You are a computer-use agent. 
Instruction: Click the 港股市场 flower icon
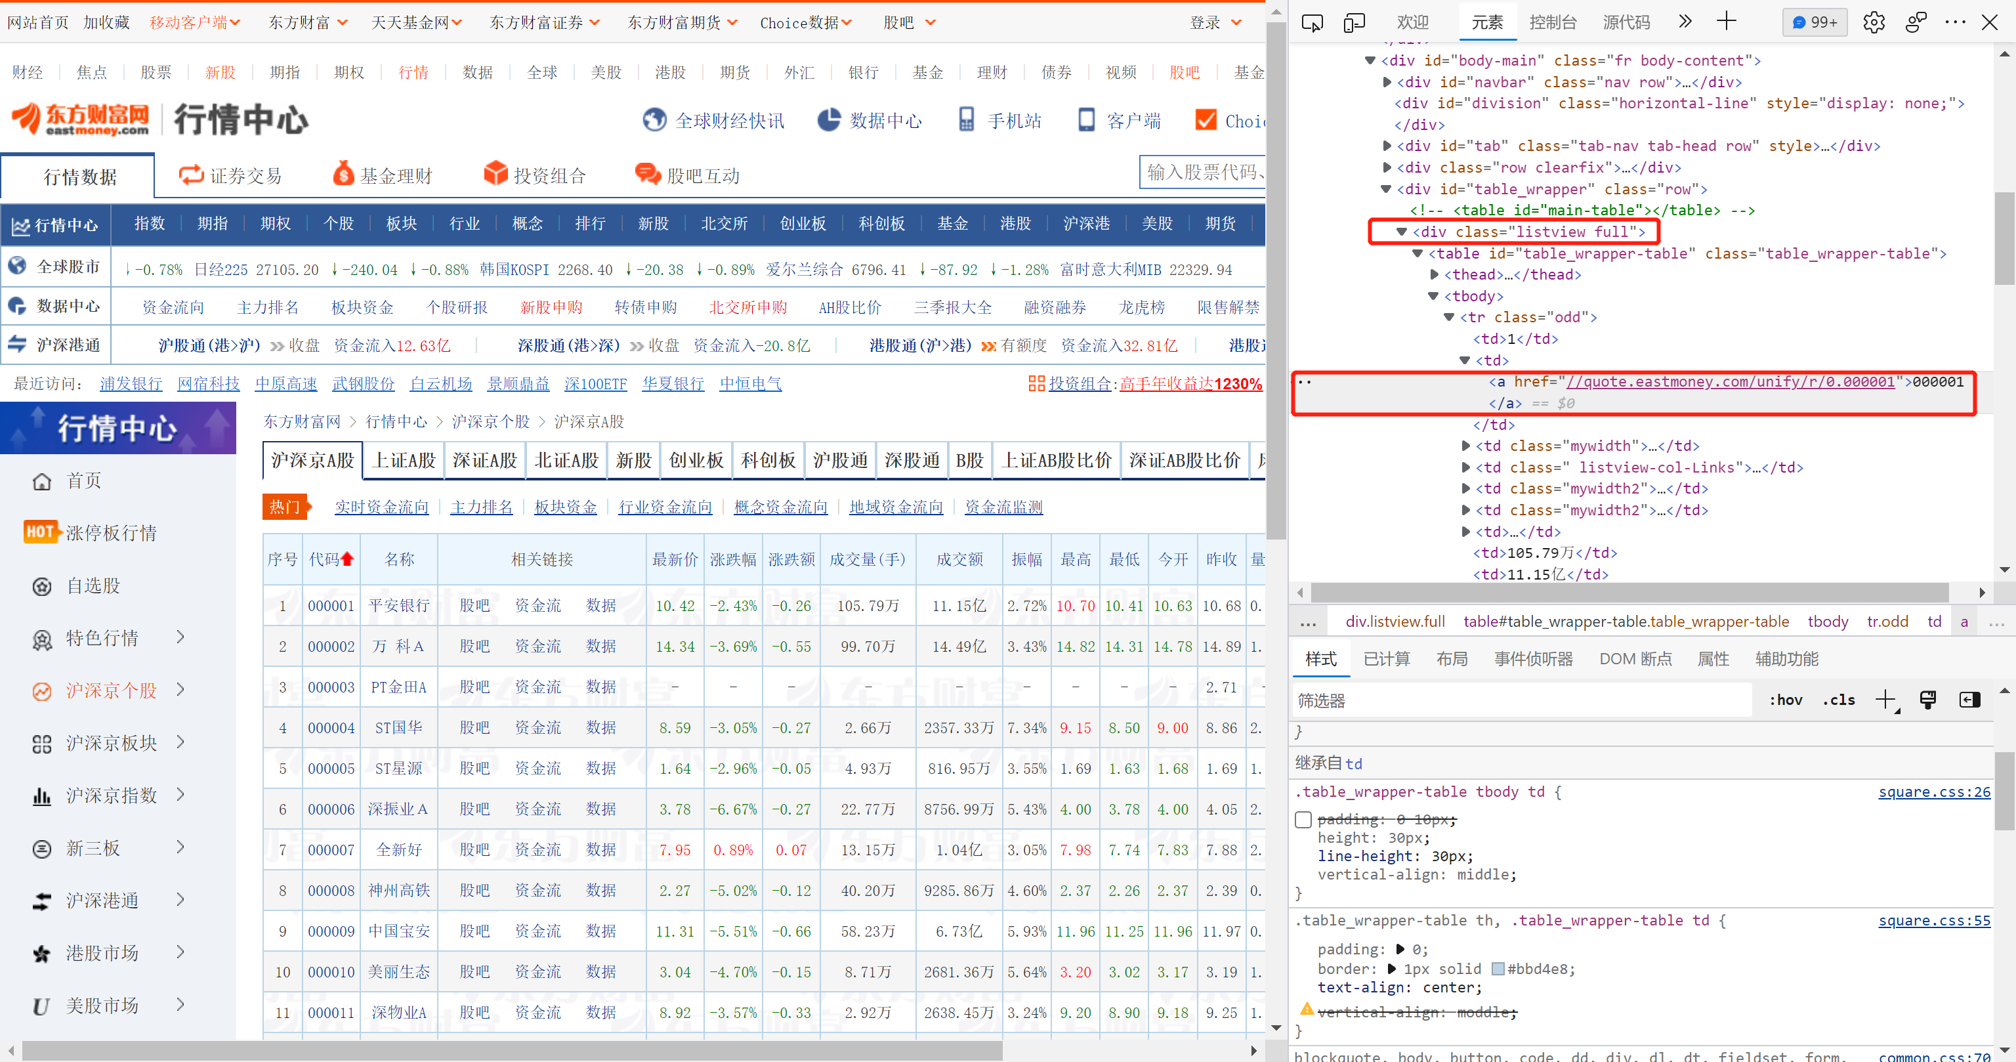[x=41, y=954]
